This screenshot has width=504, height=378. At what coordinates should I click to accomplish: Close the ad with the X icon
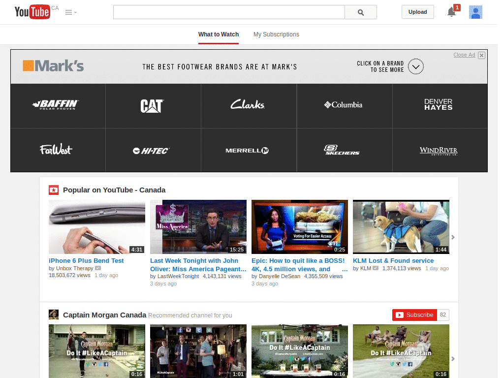(481, 55)
